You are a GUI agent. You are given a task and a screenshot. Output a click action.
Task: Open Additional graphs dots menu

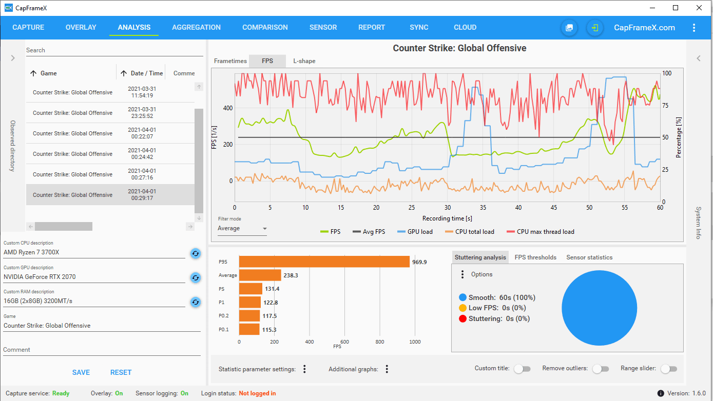(387, 369)
